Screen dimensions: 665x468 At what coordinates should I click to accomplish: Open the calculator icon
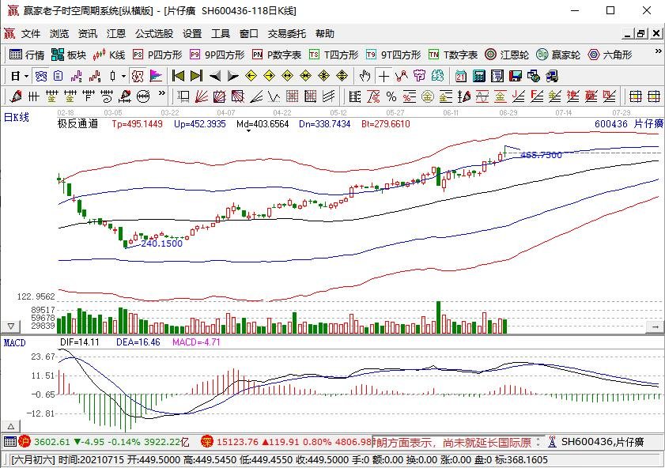point(479,77)
